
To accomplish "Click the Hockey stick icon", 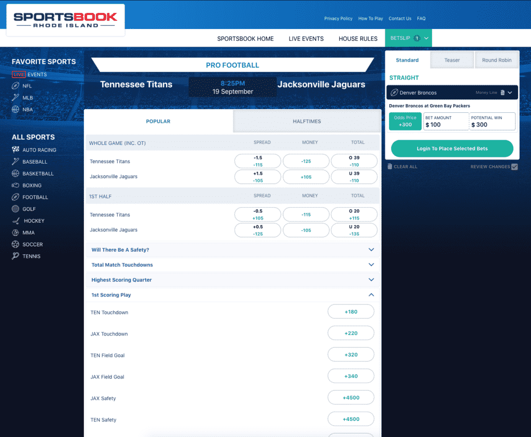I will [16, 221].
